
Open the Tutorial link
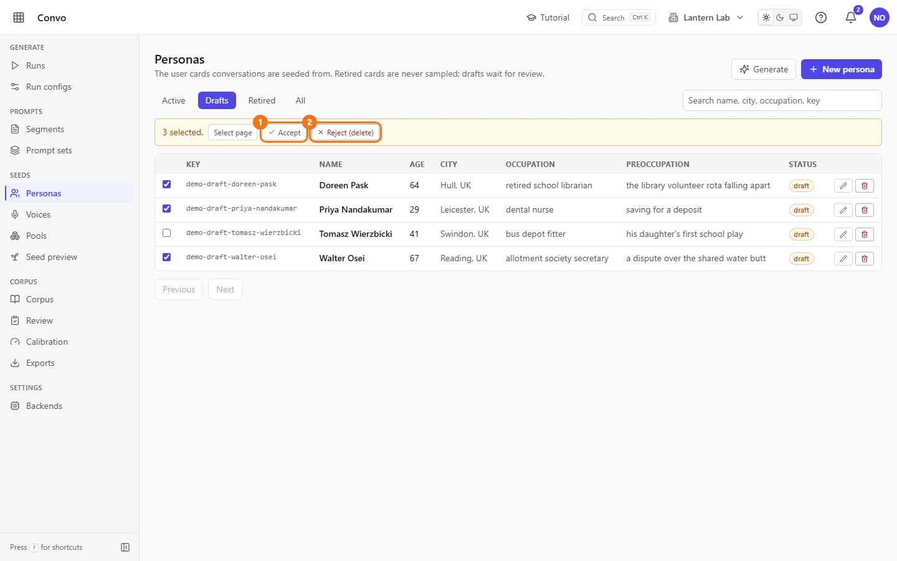coord(548,17)
